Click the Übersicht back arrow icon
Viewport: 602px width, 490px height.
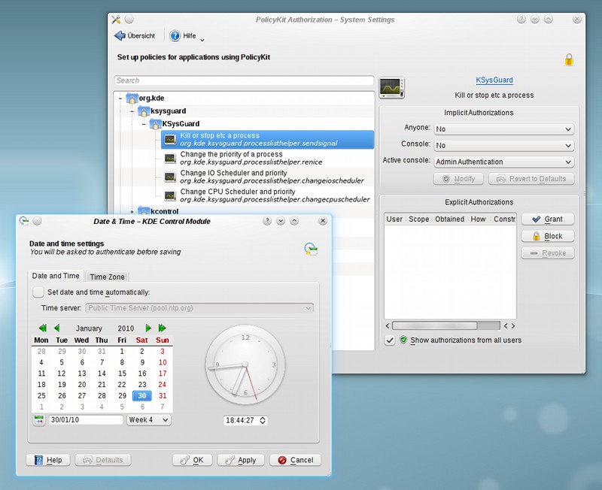pos(120,35)
